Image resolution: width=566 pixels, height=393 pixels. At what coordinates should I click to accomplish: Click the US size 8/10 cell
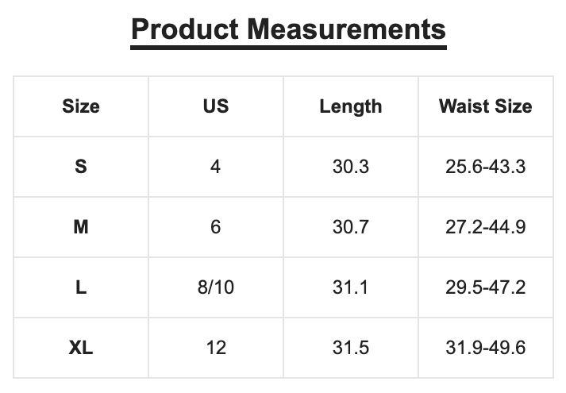pos(216,287)
